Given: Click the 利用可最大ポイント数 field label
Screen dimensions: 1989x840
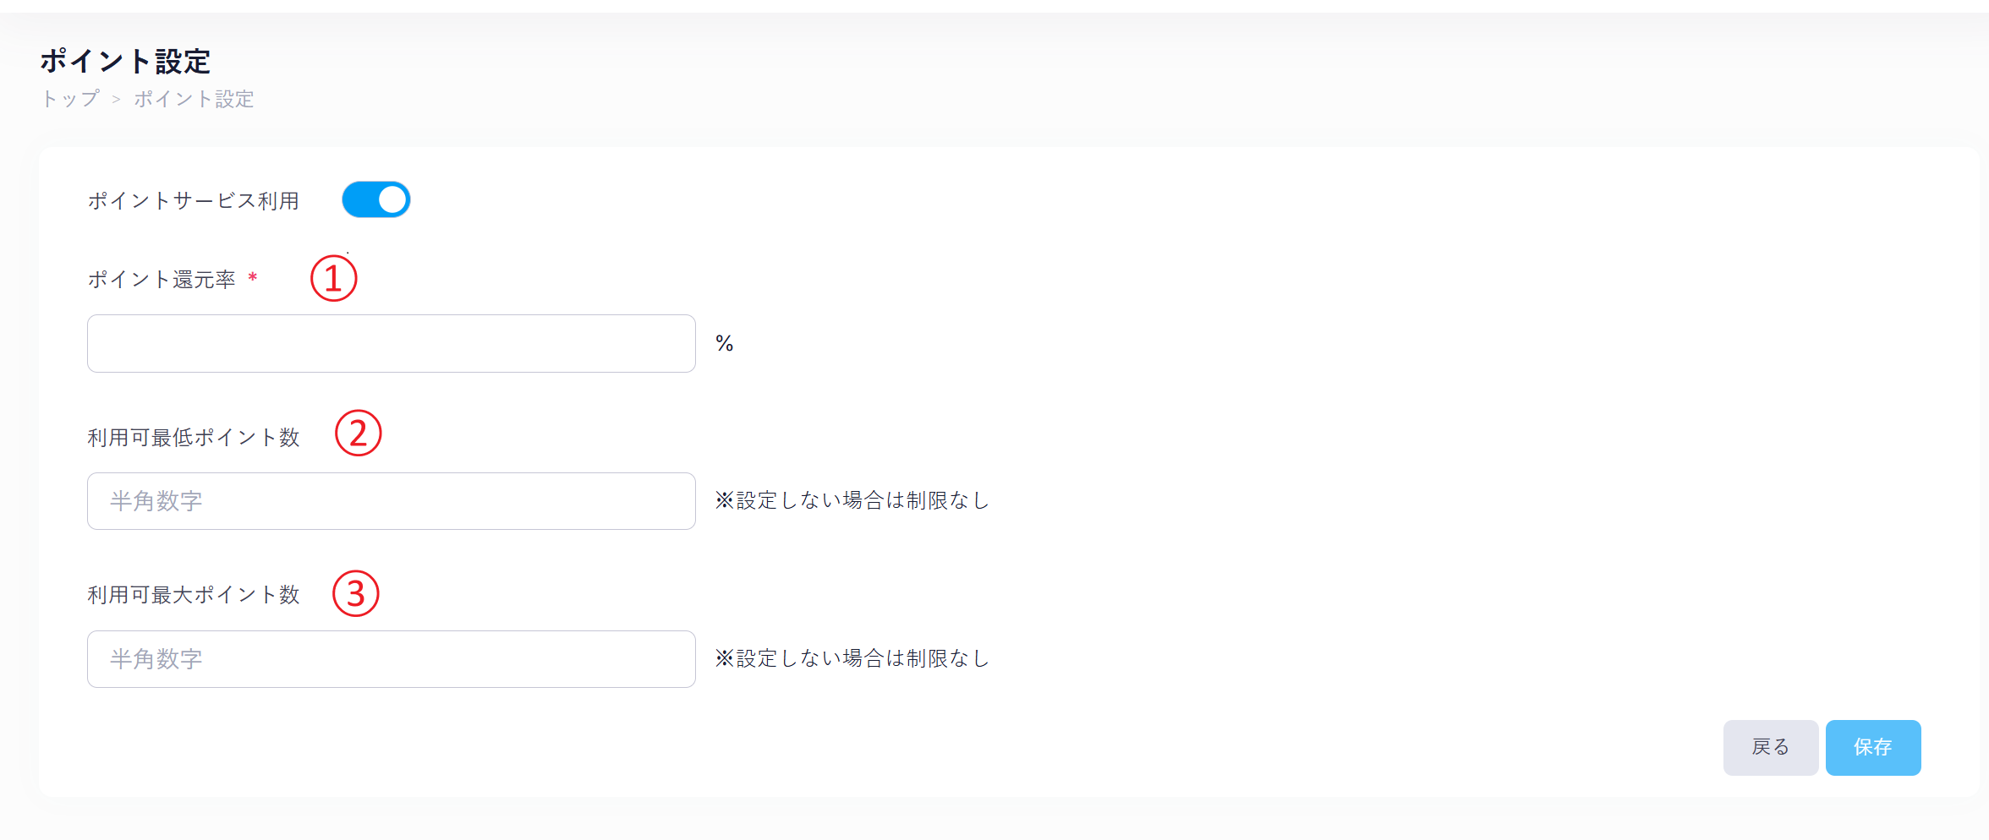Looking at the screenshot, I should click(194, 595).
